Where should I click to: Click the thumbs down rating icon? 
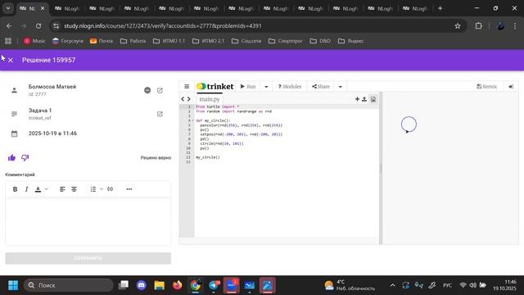coord(25,157)
